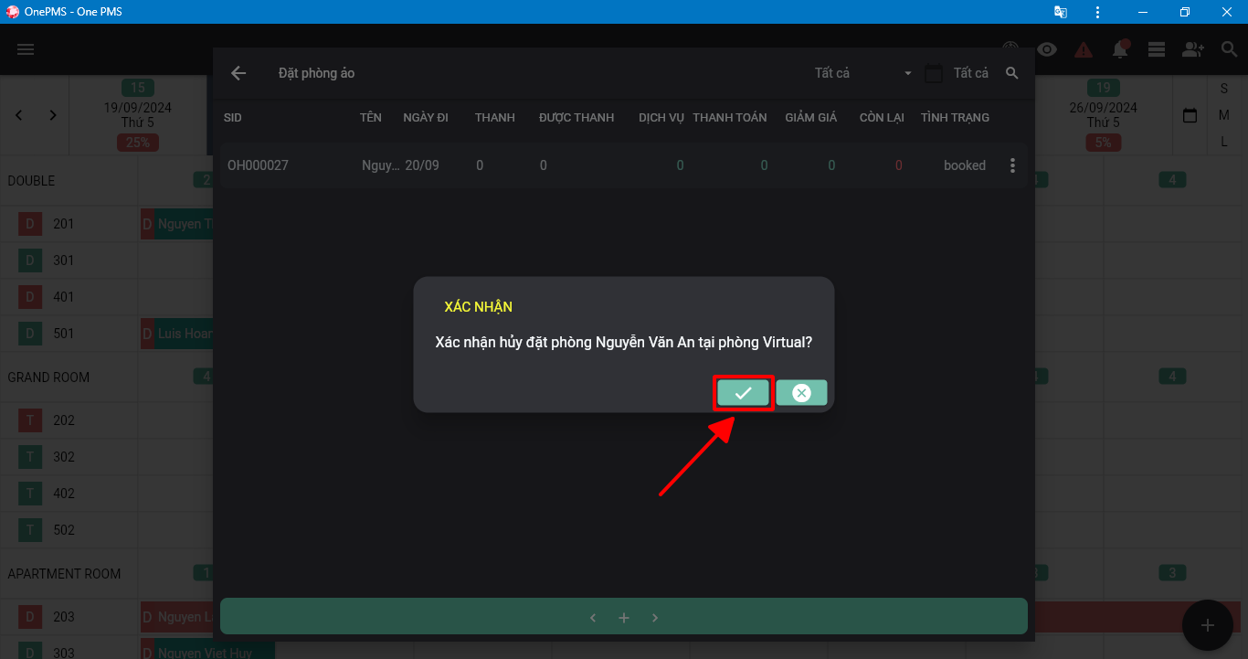
Task: Click the D status icon of room 501
Action: 30,334
